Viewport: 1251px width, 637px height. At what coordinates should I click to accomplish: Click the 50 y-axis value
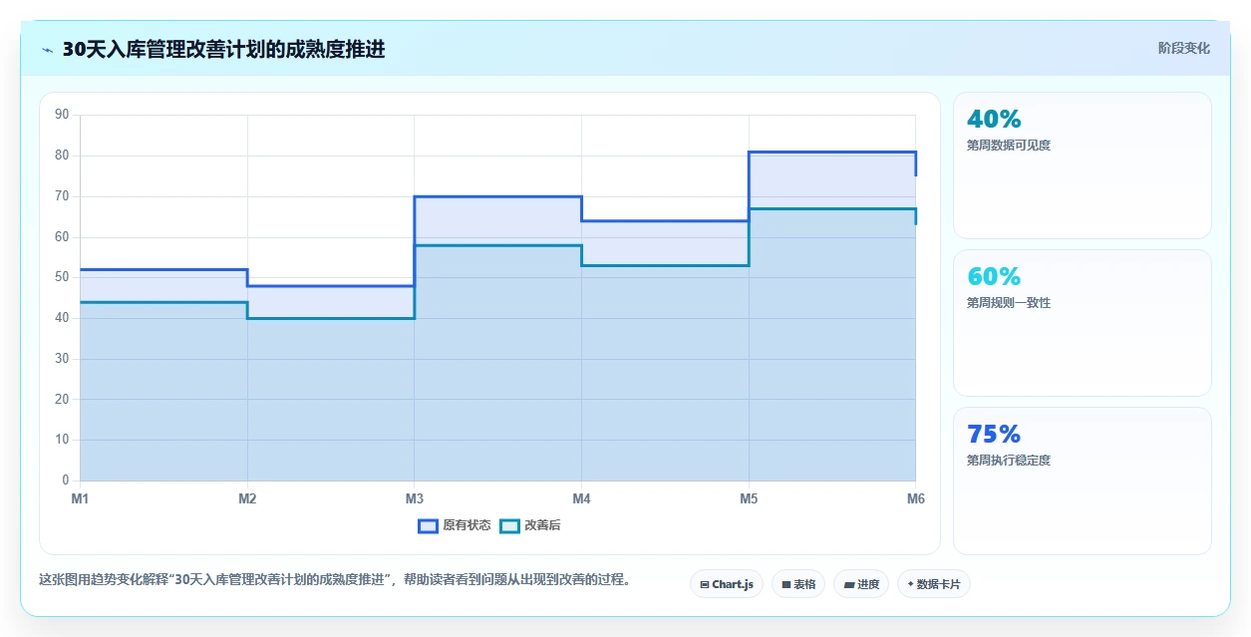(x=62, y=277)
